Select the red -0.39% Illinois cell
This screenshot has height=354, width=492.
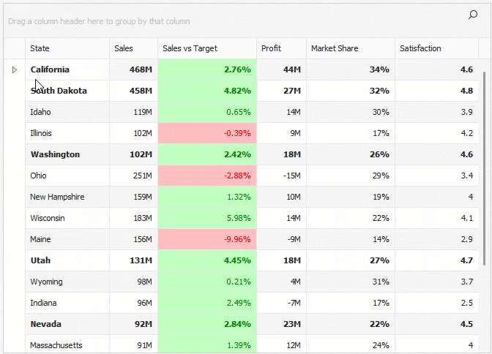[206, 133]
